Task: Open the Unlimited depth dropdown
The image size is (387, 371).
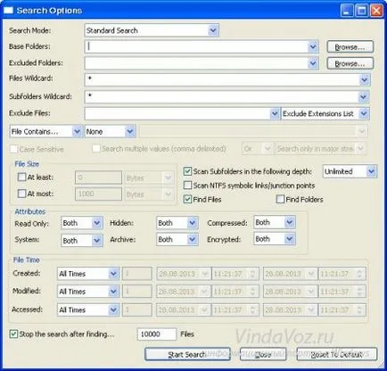Action: click(x=350, y=171)
